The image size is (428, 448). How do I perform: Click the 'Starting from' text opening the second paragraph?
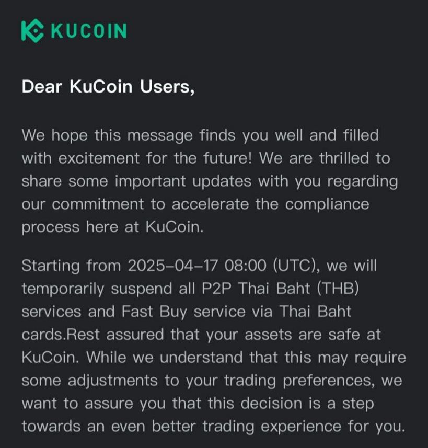(72, 266)
